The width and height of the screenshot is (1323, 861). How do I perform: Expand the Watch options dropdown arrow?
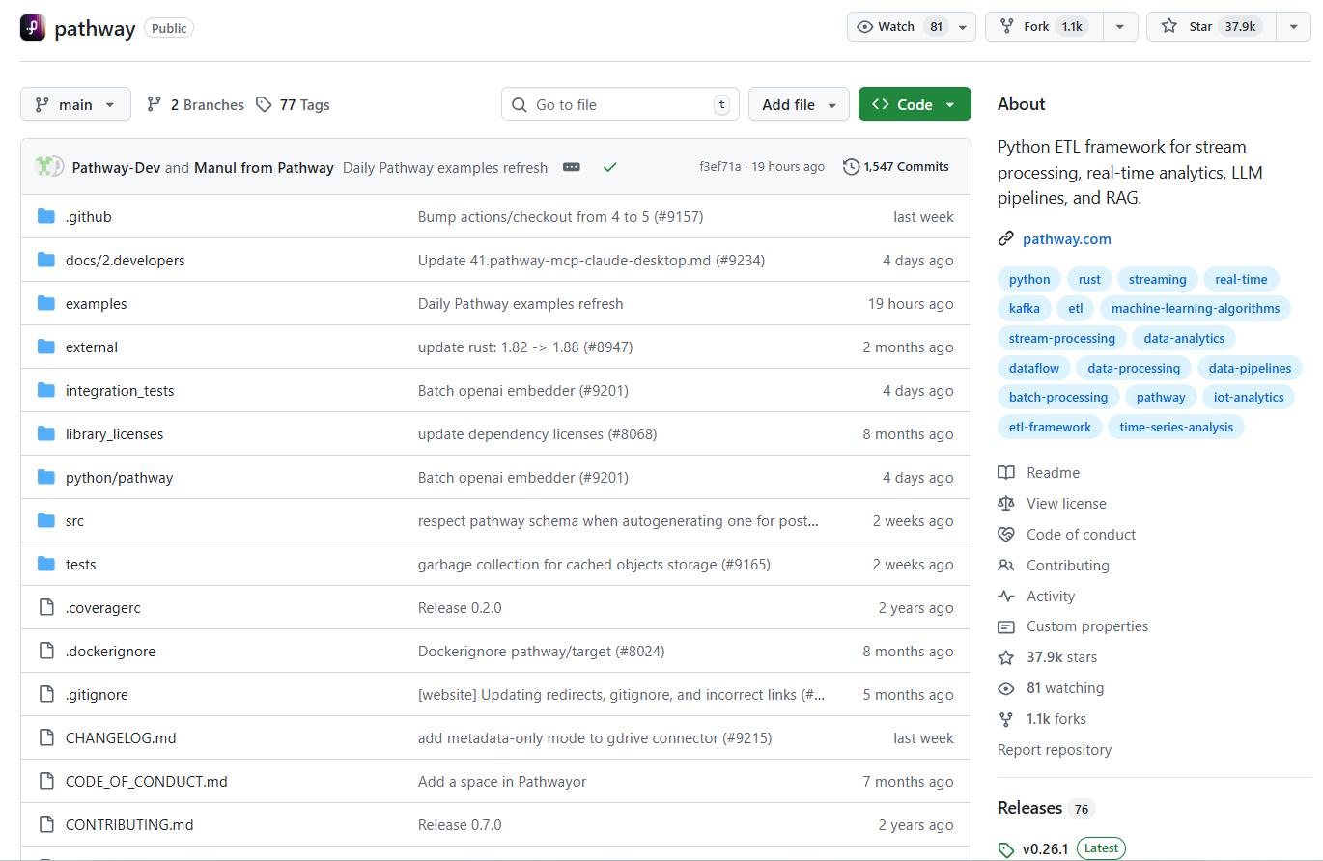tap(962, 26)
